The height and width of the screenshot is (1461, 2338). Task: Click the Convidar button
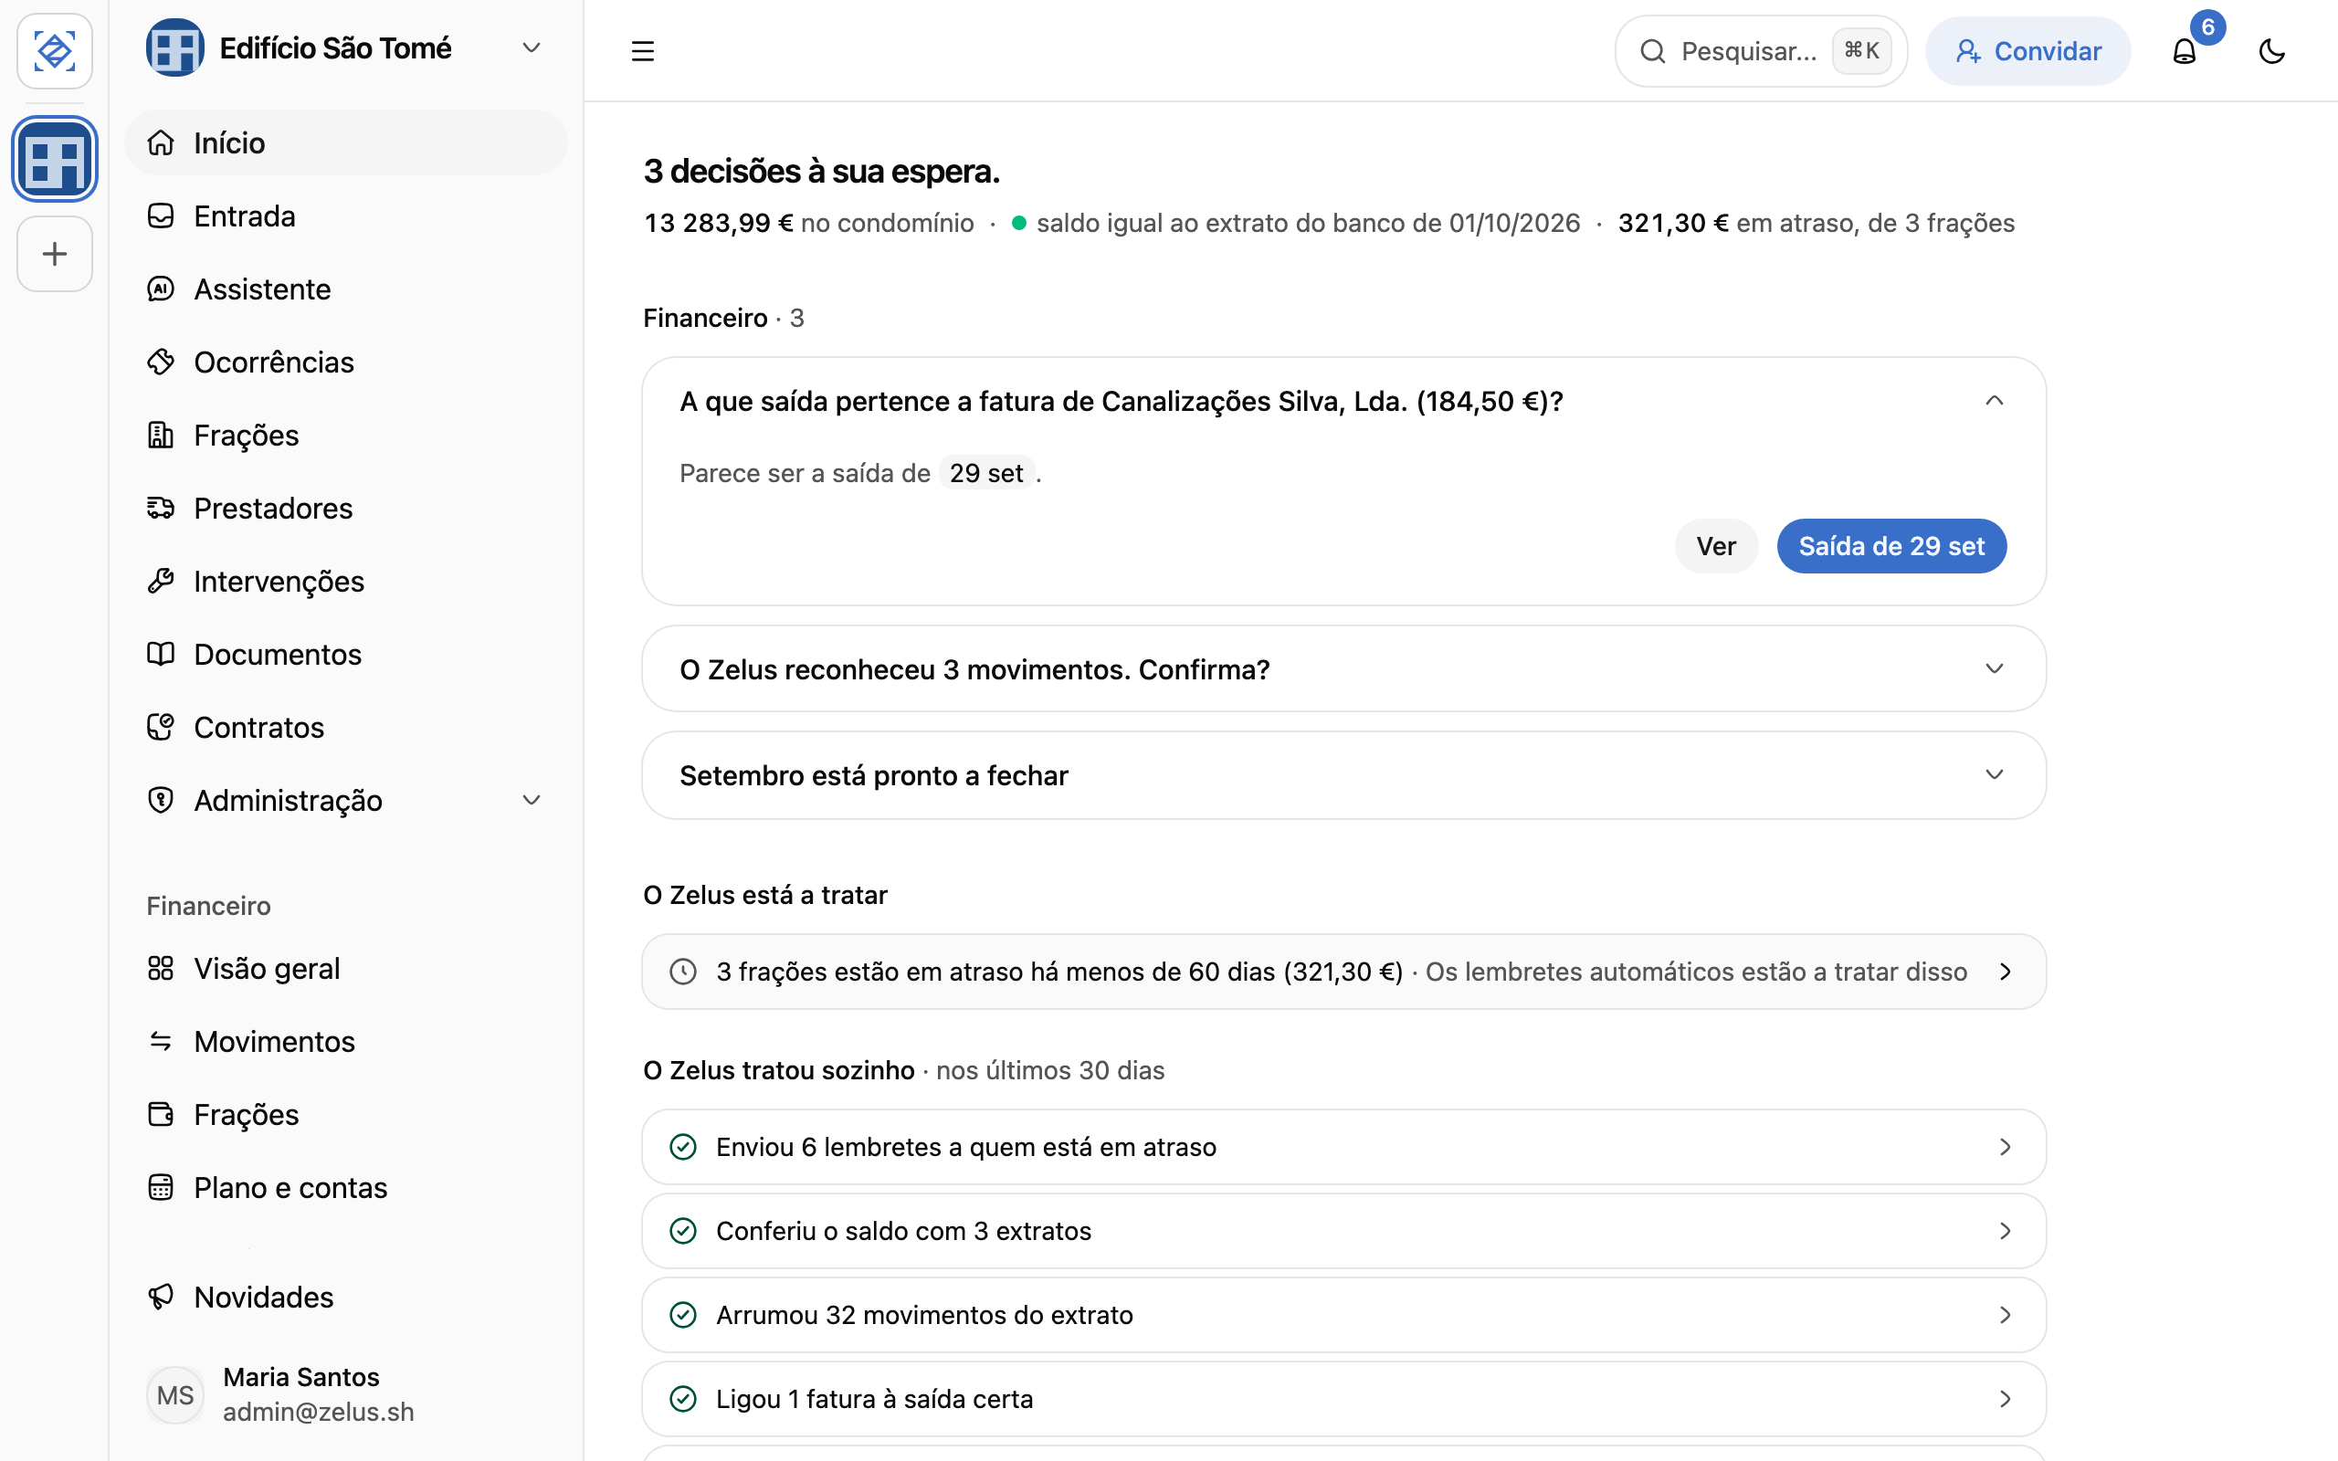coord(2027,50)
